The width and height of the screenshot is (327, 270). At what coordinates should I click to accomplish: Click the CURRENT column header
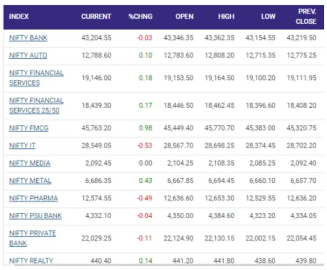coord(96,16)
